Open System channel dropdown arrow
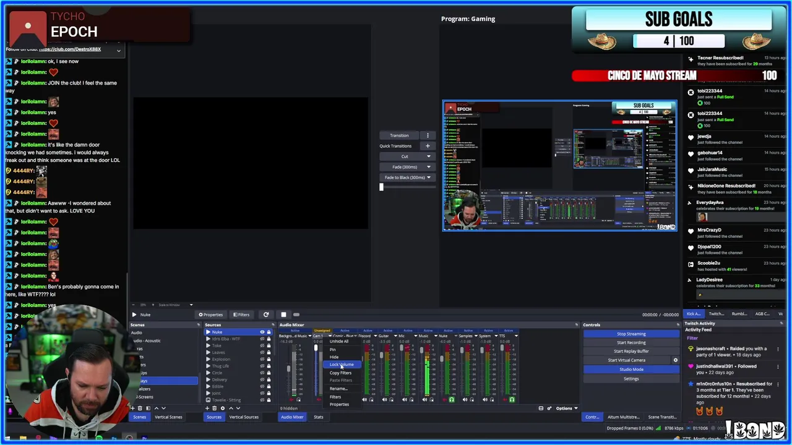This screenshot has height=445, width=792. (x=496, y=336)
